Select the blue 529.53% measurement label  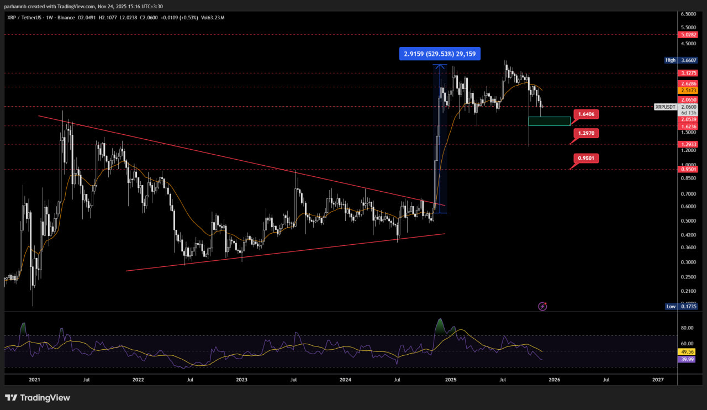click(440, 54)
